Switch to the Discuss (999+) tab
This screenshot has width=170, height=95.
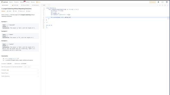pyautogui.click(x=25, y=5)
